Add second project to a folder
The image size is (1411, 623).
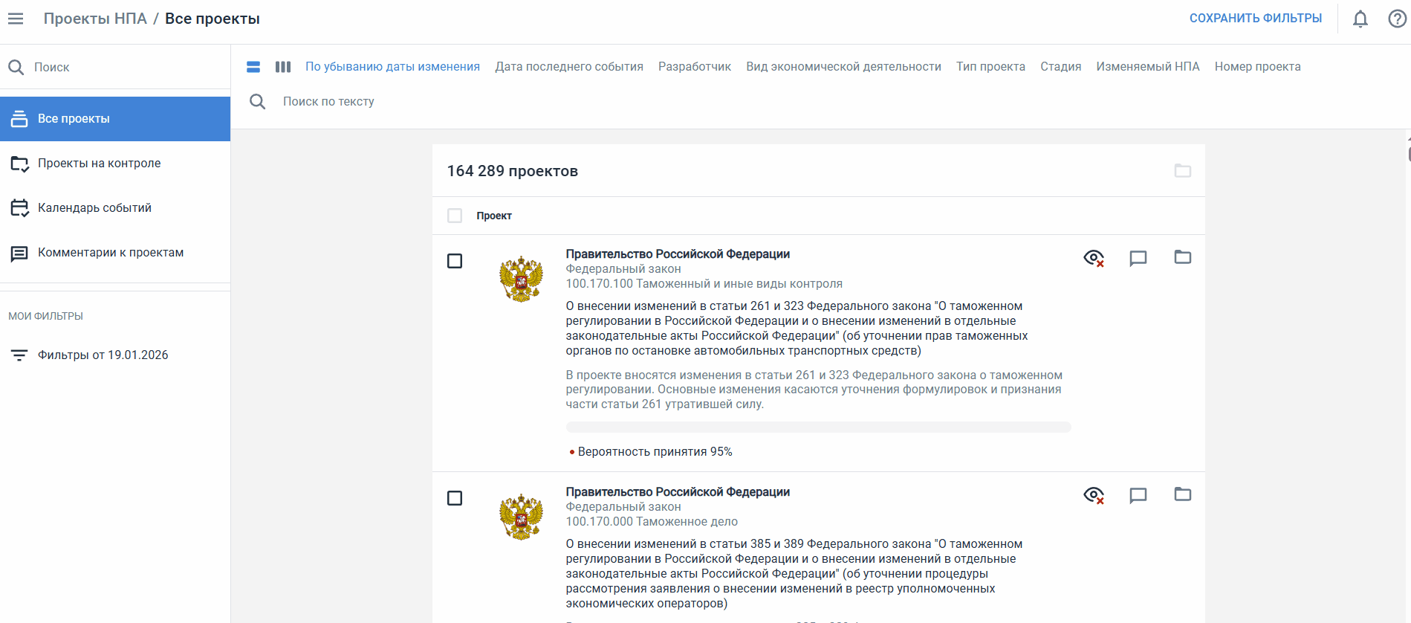point(1182,494)
